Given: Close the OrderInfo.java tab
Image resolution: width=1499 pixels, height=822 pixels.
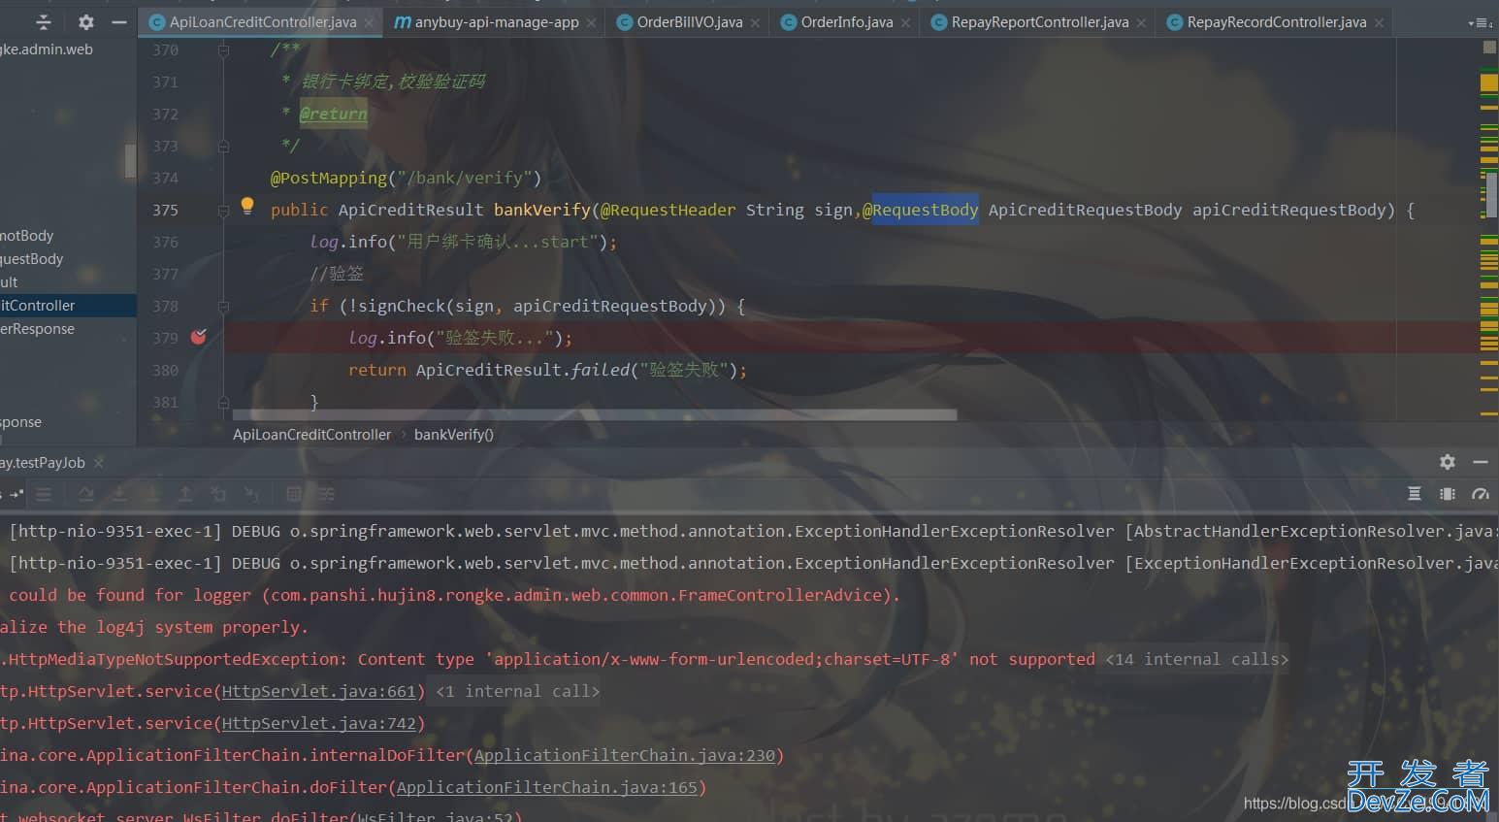Looking at the screenshot, I should [905, 22].
